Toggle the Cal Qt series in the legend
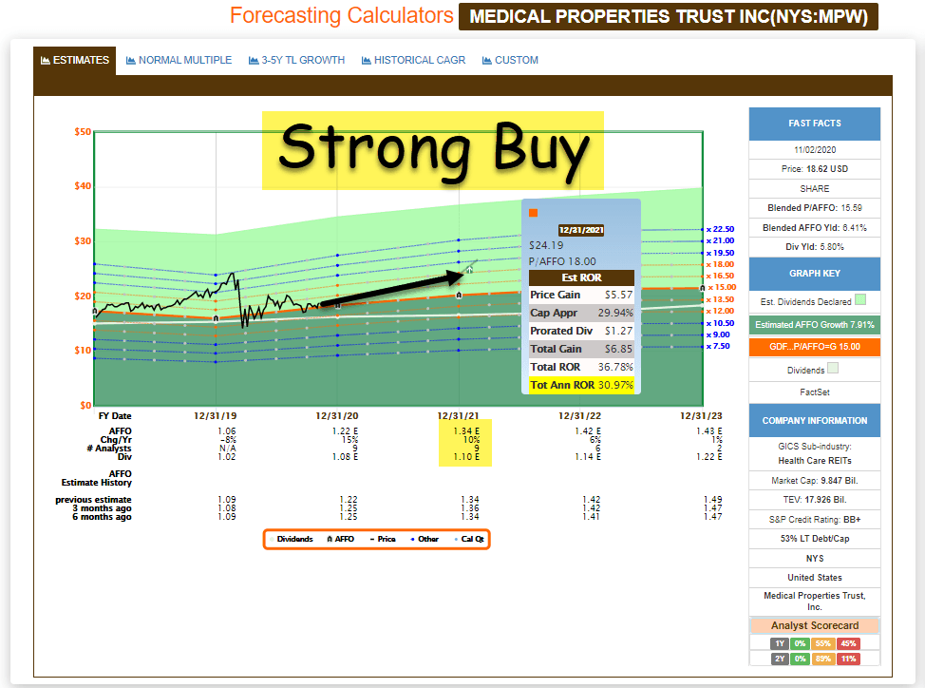 469,540
